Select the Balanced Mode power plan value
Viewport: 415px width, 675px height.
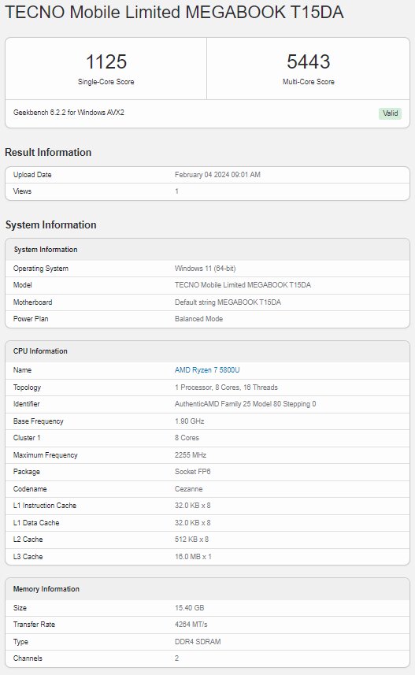pyautogui.click(x=199, y=319)
